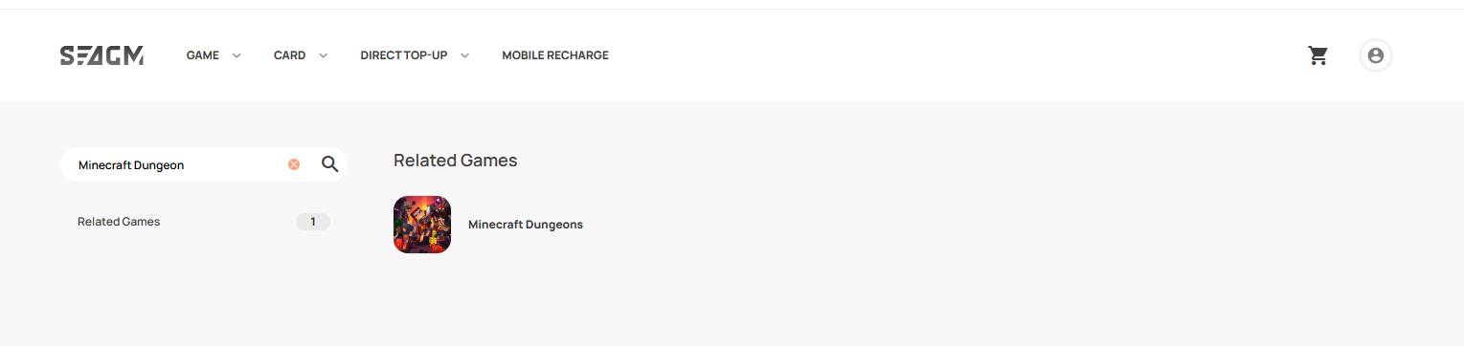This screenshot has width=1464, height=346.
Task: Open the DIRECT TOP-UP menu label
Action: click(x=404, y=55)
